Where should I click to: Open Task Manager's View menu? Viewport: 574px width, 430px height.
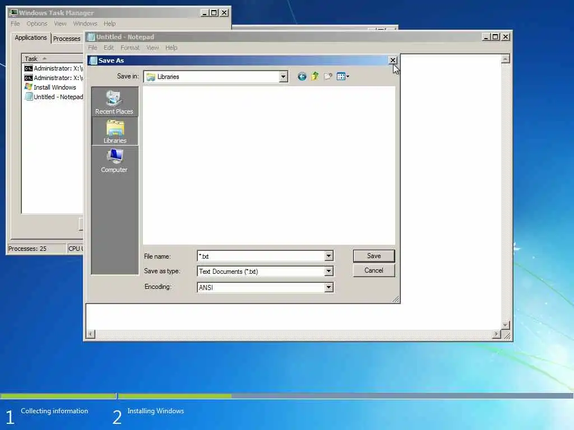point(61,24)
